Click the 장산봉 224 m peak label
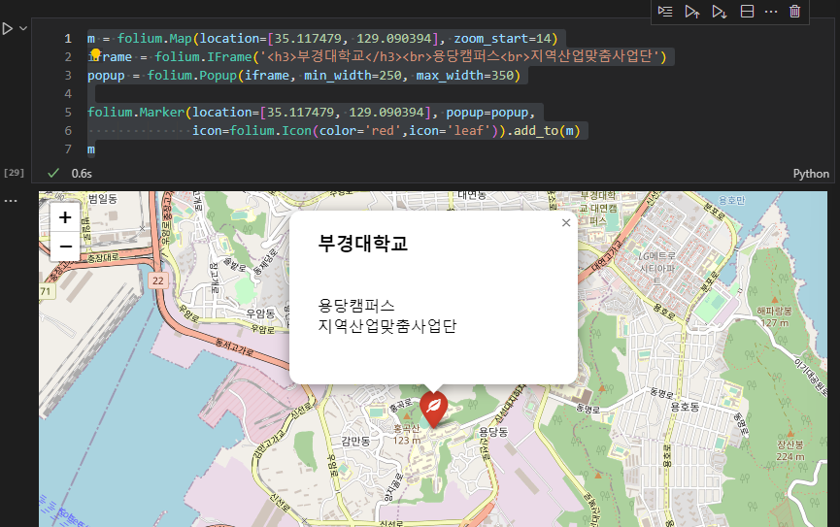This screenshot has height=527, width=840. click(x=790, y=450)
